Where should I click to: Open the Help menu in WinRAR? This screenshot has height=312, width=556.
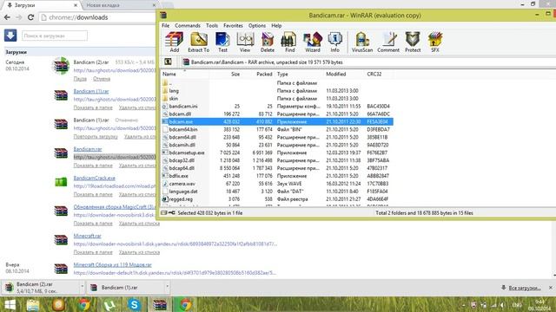(276, 25)
